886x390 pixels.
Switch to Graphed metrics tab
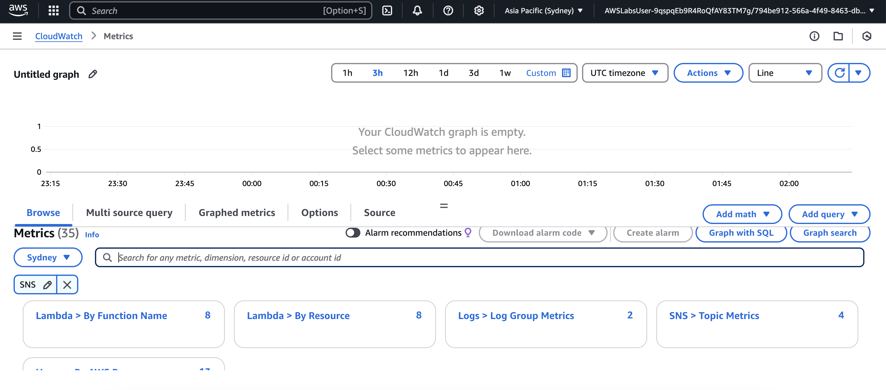237,213
